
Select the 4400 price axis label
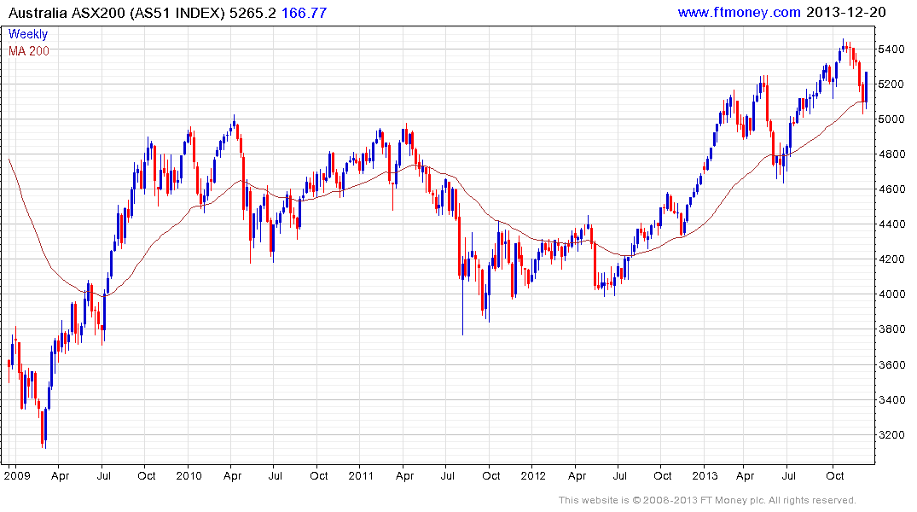point(891,224)
